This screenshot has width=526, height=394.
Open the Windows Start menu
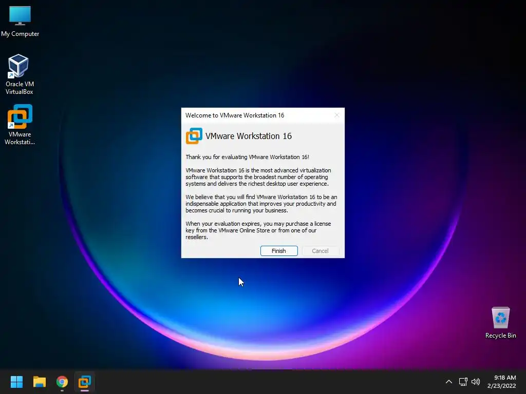coord(16,382)
